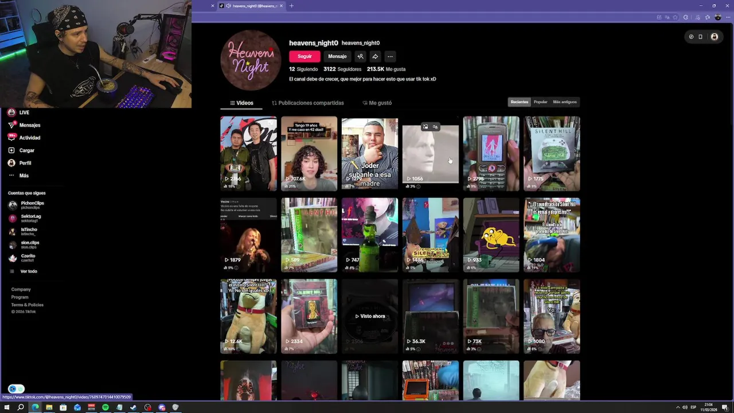Close the heavens_night0 browser tab
This screenshot has height=413, width=734.
281,6
